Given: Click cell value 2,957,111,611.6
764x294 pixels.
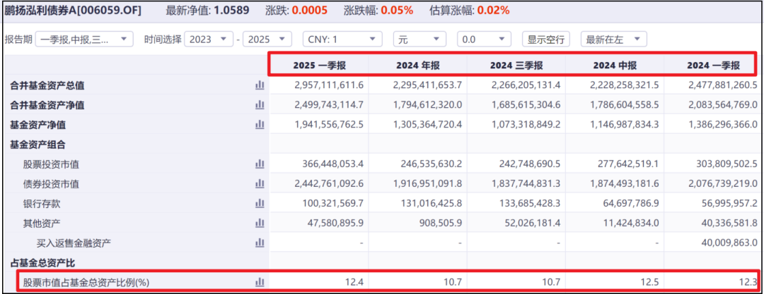Looking at the screenshot, I should pyautogui.click(x=329, y=85).
